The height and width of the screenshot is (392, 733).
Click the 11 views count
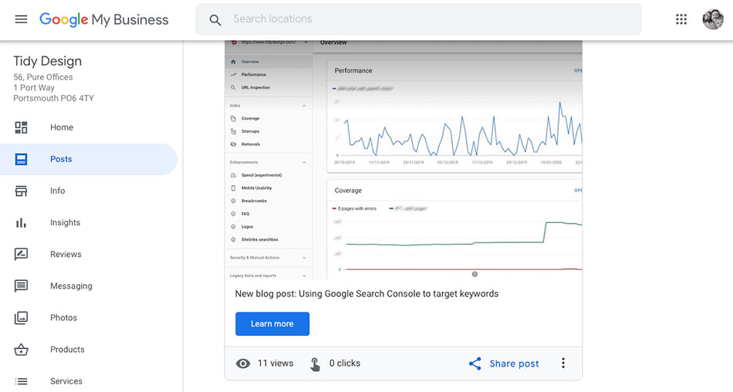(275, 363)
